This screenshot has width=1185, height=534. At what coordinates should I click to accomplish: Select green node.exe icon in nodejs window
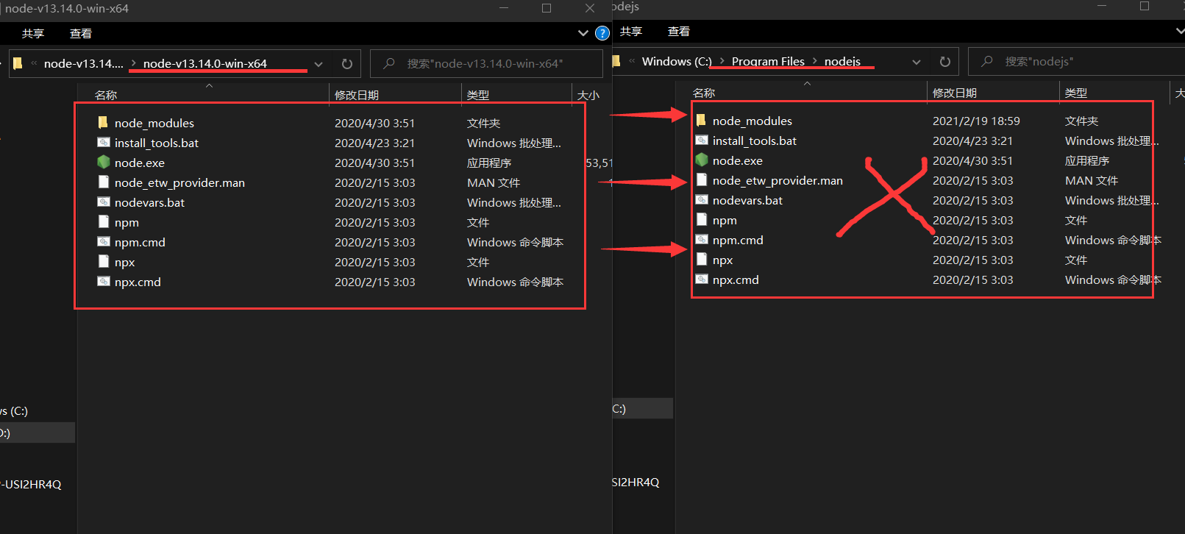pyautogui.click(x=701, y=160)
